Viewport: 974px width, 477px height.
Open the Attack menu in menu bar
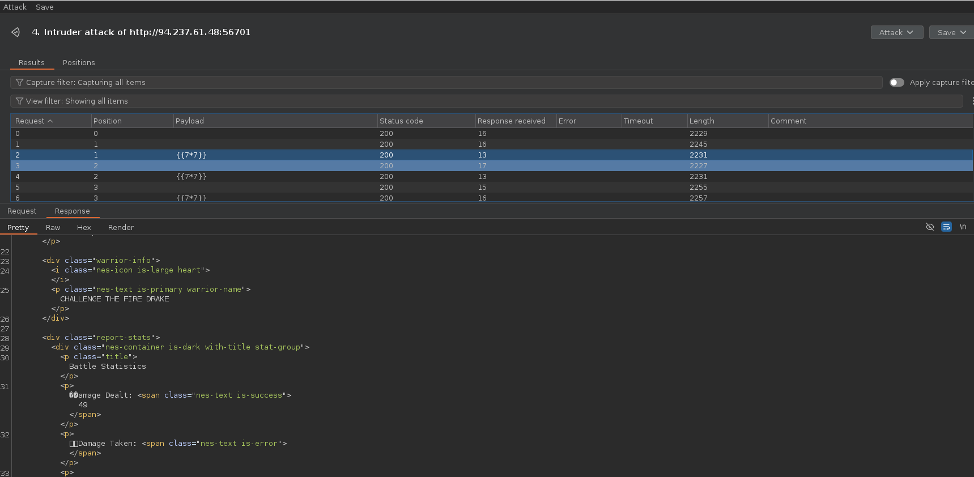[15, 7]
